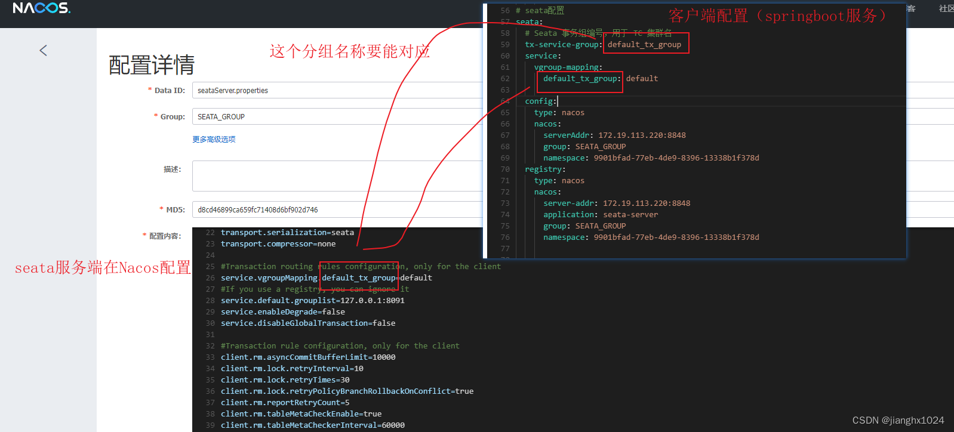Click the service.vgroupMapping.default_tx_group line
This screenshot has width=954, height=432.
tap(327, 278)
